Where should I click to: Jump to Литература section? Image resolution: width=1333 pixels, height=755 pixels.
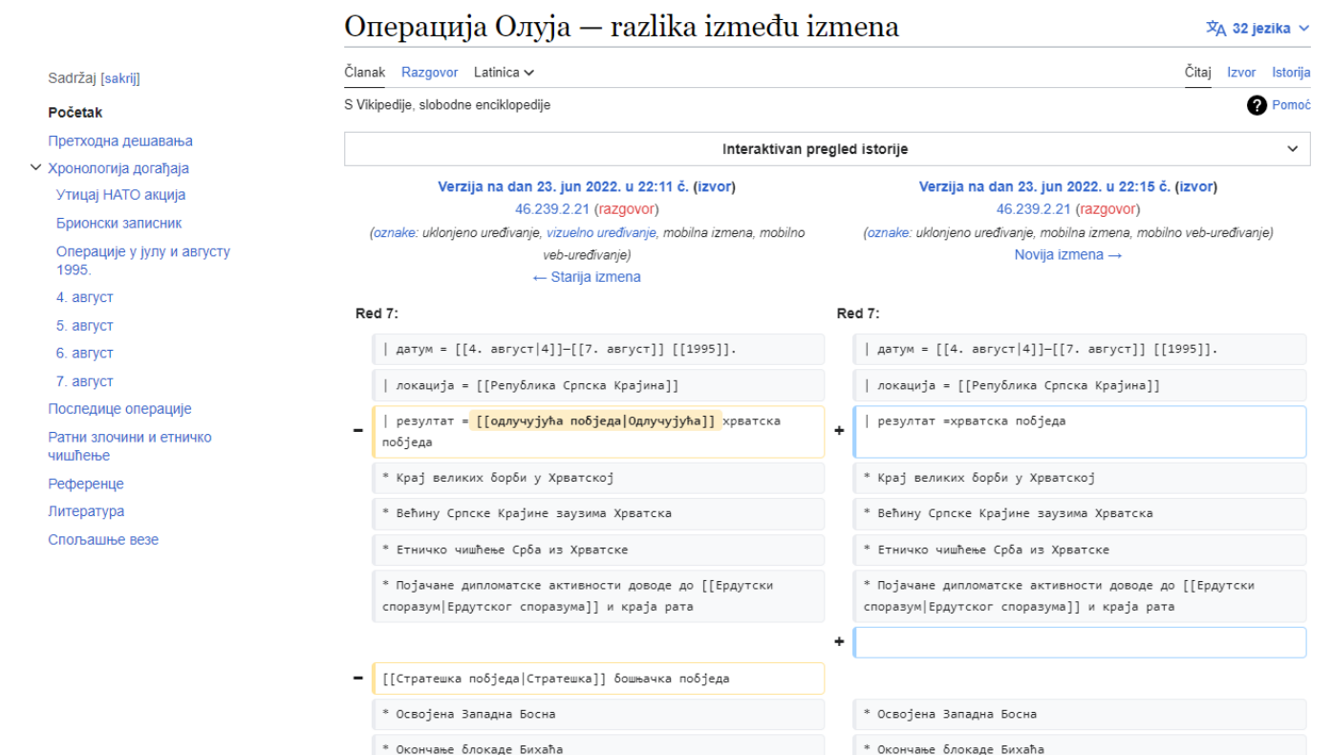coord(86,511)
